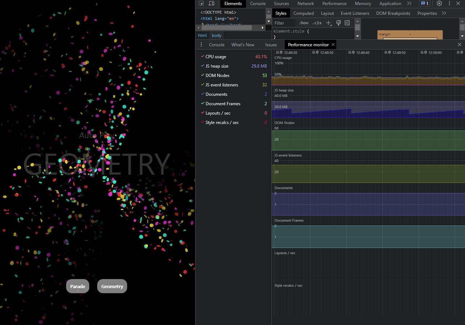Image resolution: width=465 pixels, height=325 pixels.
Task: Open the drawer three-dot menu
Action: 201,45
